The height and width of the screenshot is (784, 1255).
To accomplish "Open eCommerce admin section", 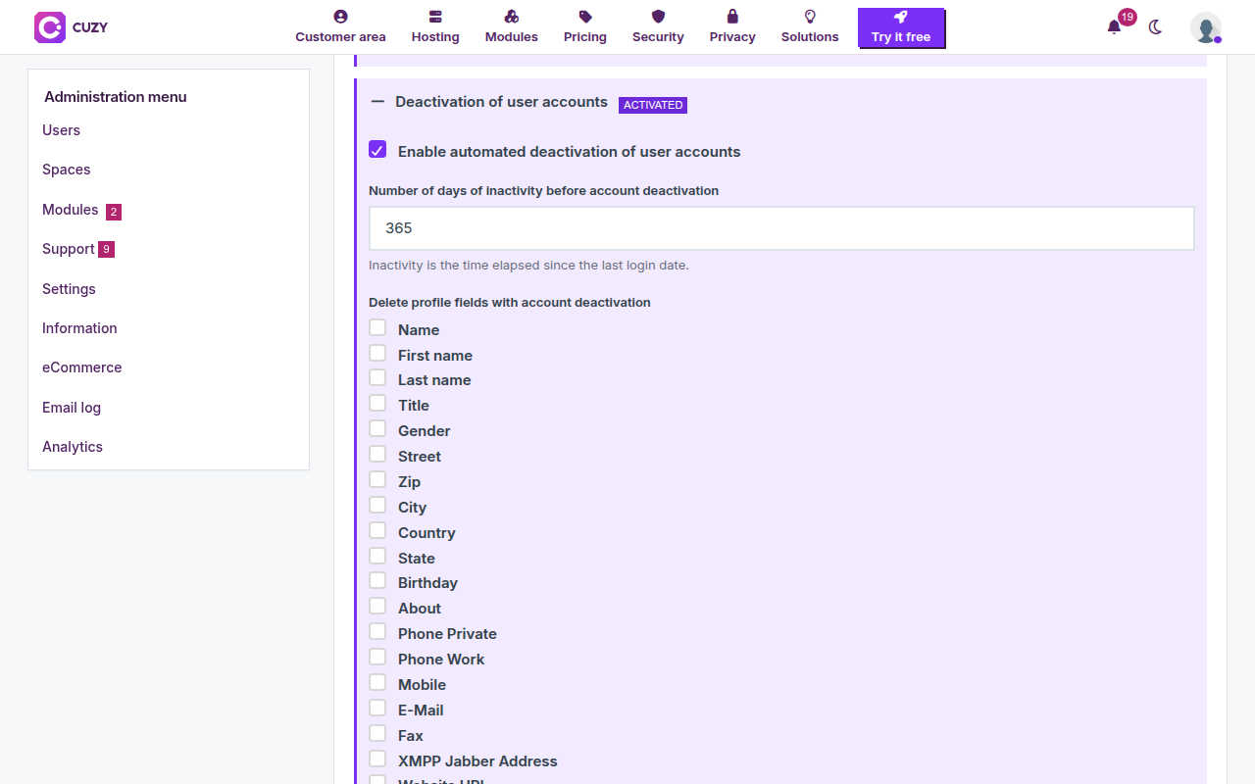I will [82, 367].
